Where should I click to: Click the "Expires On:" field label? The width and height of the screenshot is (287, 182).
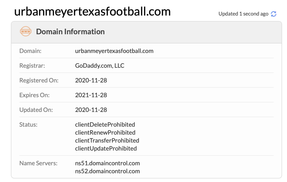[x=34, y=95]
